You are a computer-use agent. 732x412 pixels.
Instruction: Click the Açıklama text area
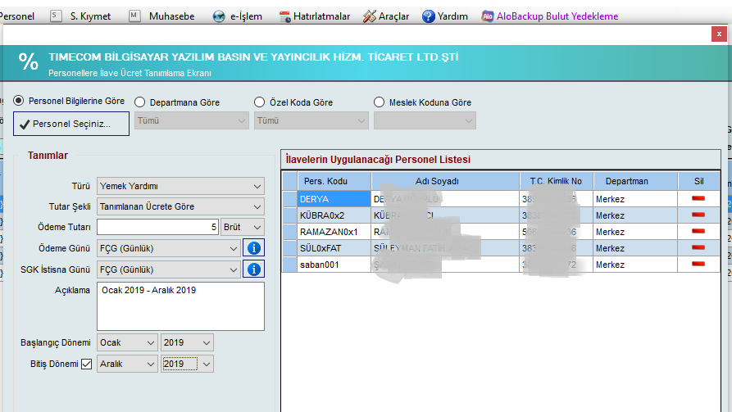pos(180,306)
